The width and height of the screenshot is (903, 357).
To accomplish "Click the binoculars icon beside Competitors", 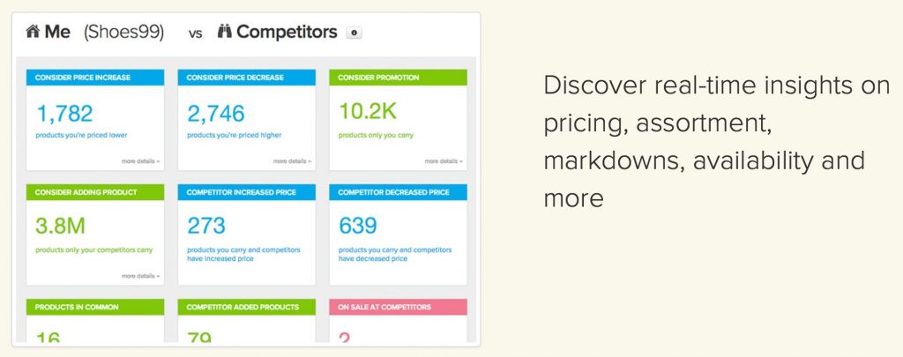I will pos(224,32).
